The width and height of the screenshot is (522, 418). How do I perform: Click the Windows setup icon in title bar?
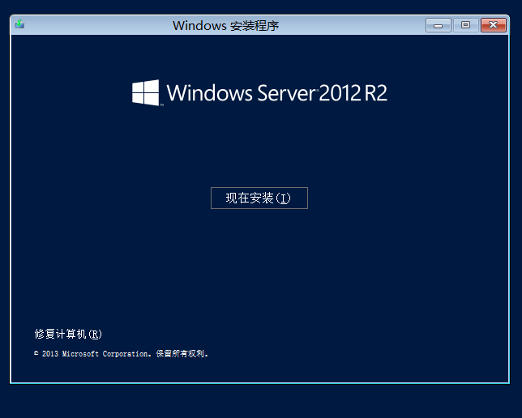point(19,24)
